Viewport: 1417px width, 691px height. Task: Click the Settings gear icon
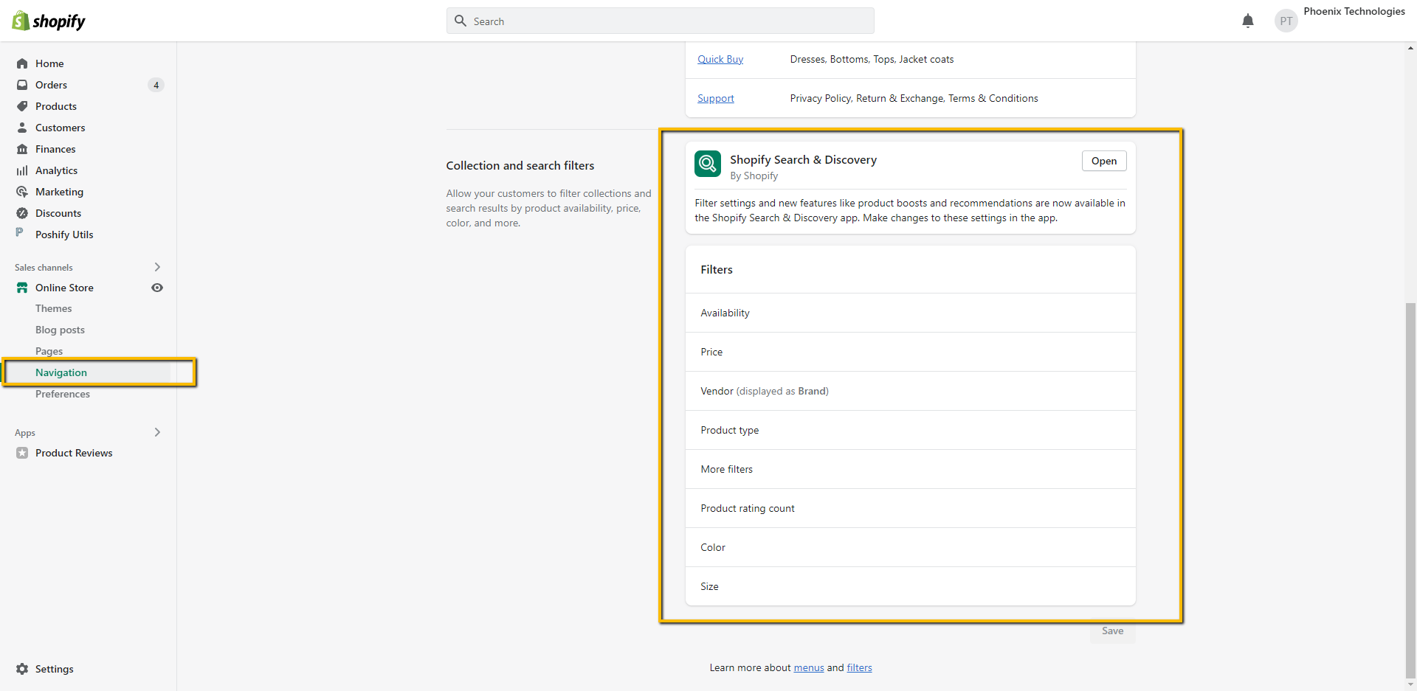(22, 669)
